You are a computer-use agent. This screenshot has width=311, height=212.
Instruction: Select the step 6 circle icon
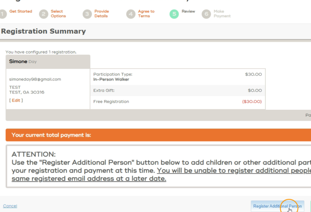tap(206, 14)
